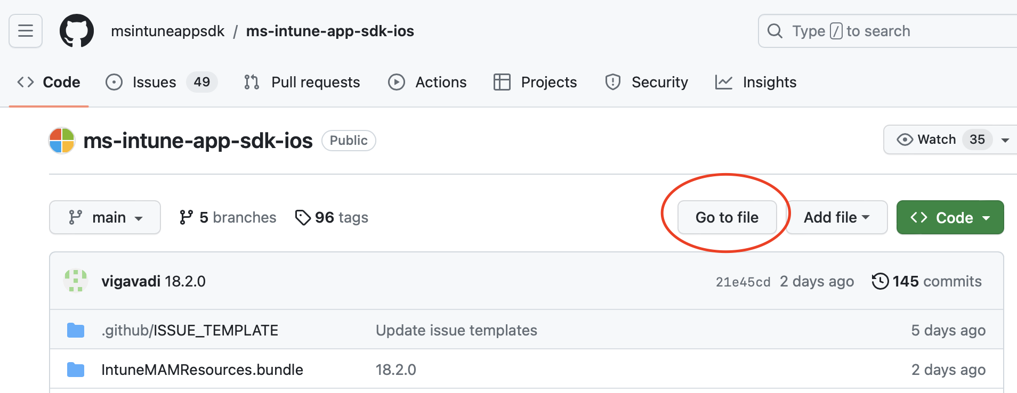
Task: Click the circled Go to file button
Action: (727, 217)
